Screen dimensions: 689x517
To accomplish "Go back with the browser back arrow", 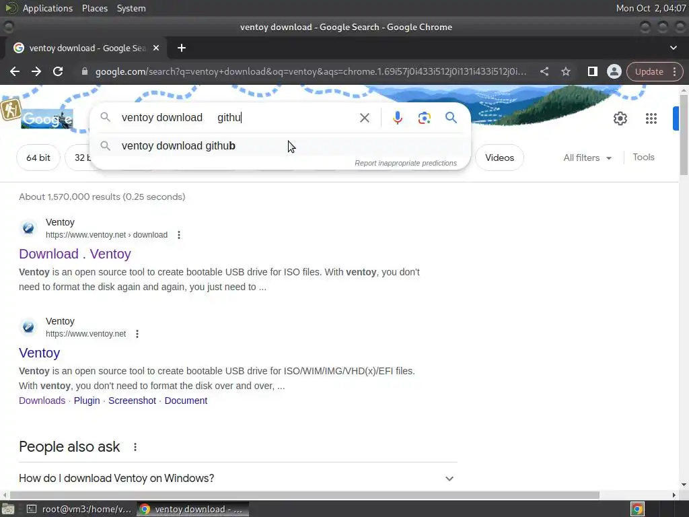I will click(15, 71).
